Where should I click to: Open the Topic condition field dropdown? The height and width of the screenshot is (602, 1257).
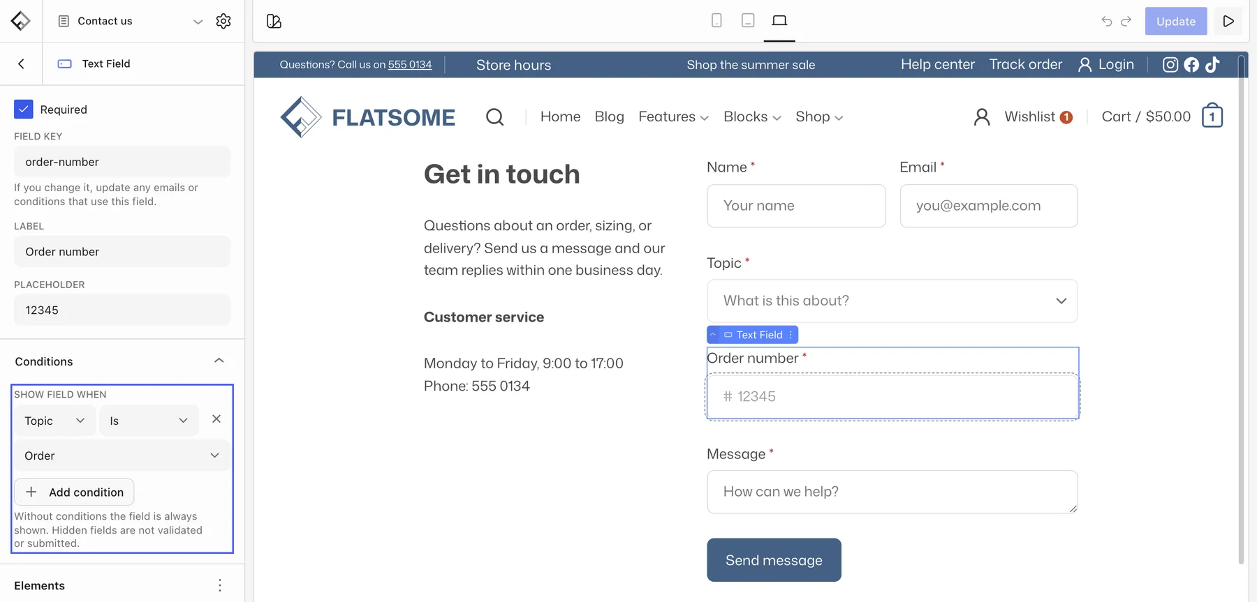55,421
